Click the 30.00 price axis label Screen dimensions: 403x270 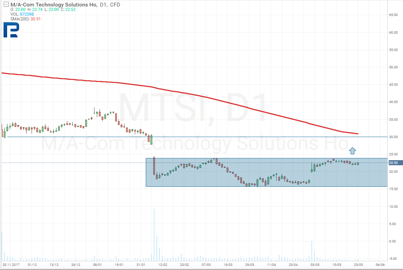[x=393, y=137]
